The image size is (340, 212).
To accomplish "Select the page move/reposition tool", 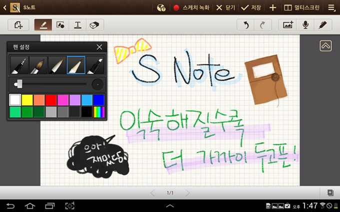I will coord(18,25).
